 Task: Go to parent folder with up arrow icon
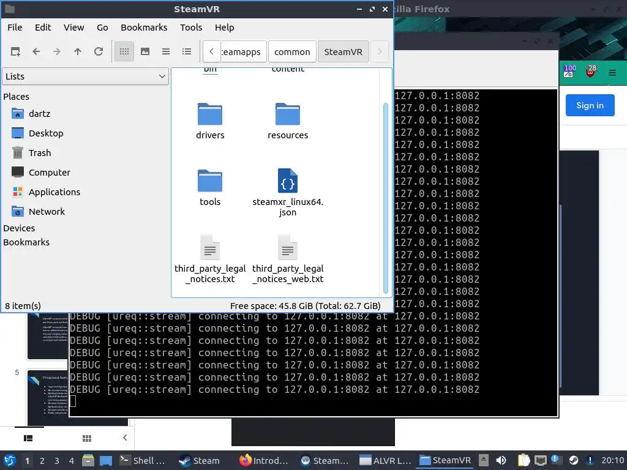pos(78,51)
